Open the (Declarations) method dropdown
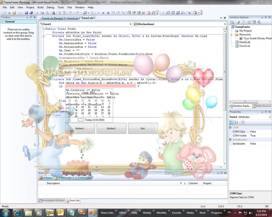This screenshot has width=272, height=217. point(225,24)
